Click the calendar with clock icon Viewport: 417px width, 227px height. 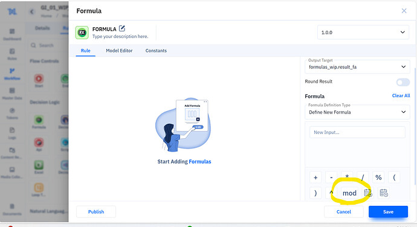(384, 193)
